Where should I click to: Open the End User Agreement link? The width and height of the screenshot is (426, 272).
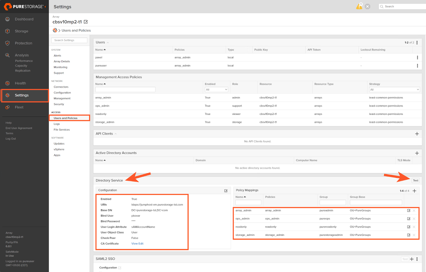19,128
